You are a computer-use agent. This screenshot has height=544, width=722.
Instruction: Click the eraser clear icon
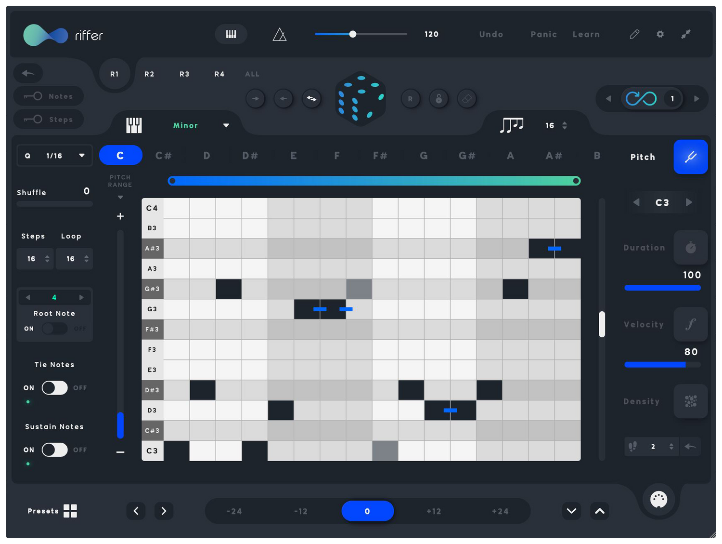point(466,99)
